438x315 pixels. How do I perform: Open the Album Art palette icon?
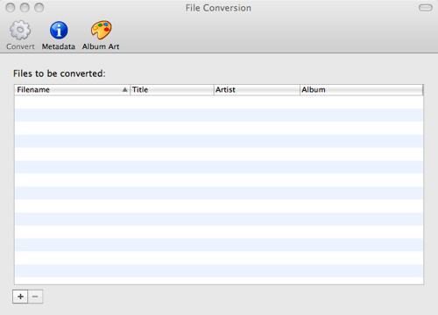pyautogui.click(x=101, y=30)
